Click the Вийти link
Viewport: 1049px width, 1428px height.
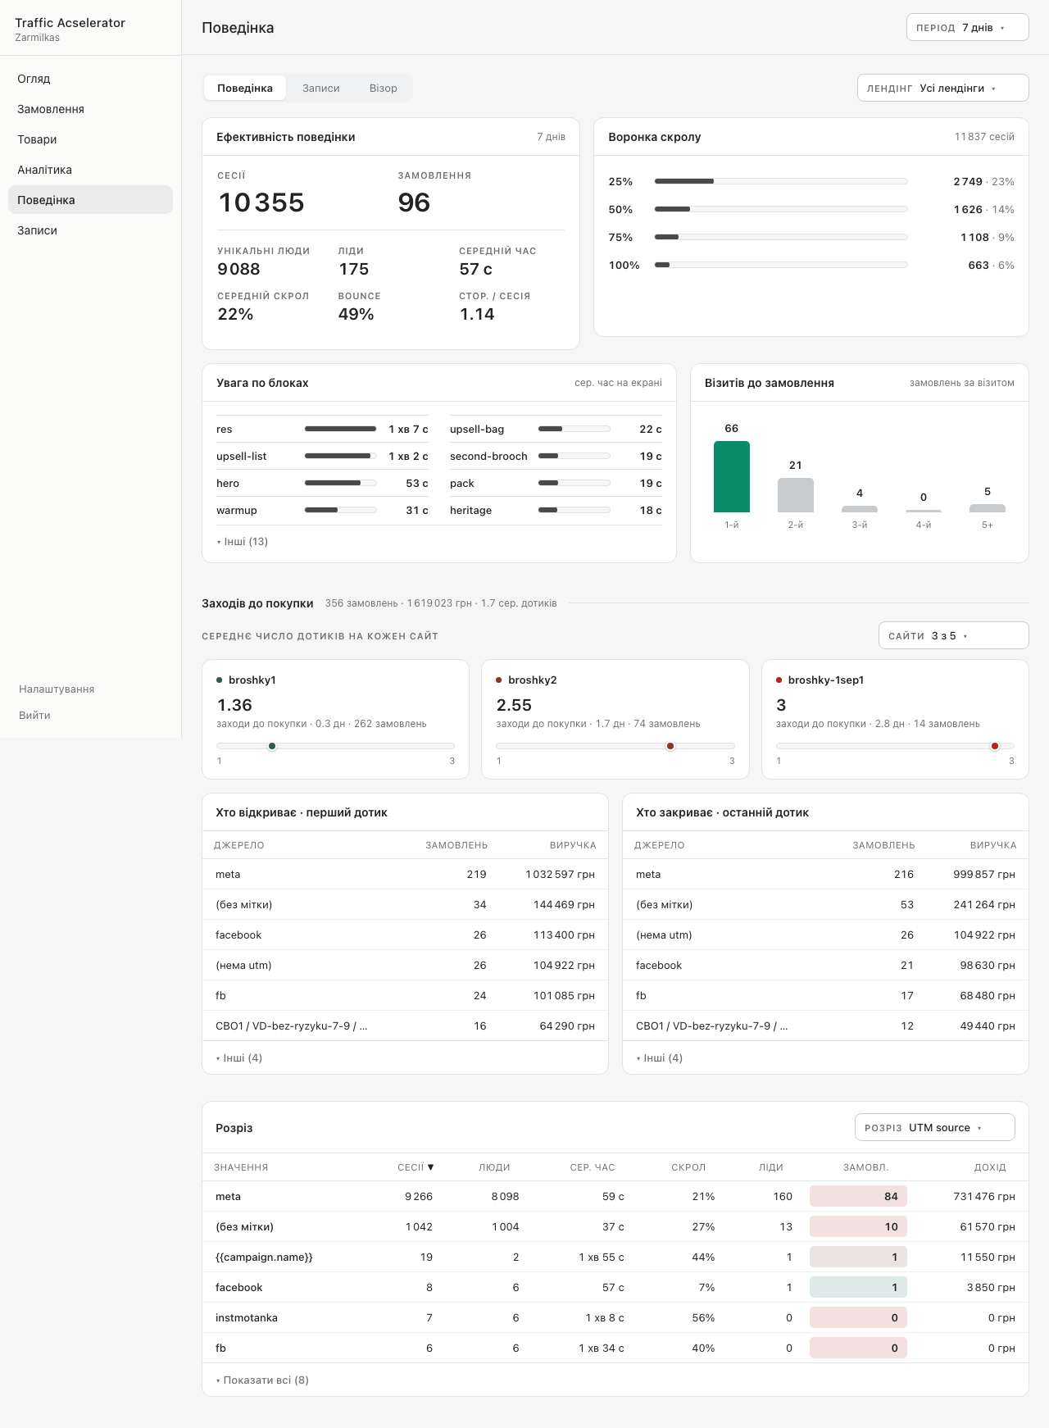34,715
